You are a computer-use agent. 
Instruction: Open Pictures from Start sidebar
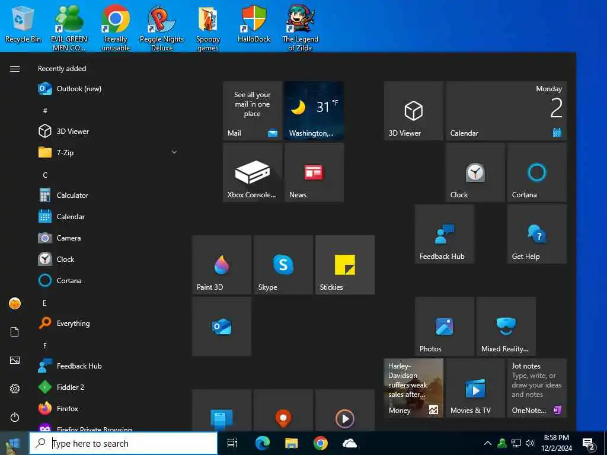point(15,361)
